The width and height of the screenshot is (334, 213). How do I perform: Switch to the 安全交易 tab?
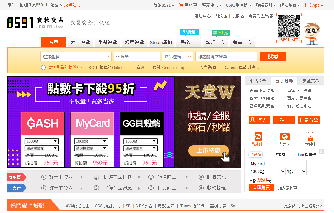coord(311,81)
